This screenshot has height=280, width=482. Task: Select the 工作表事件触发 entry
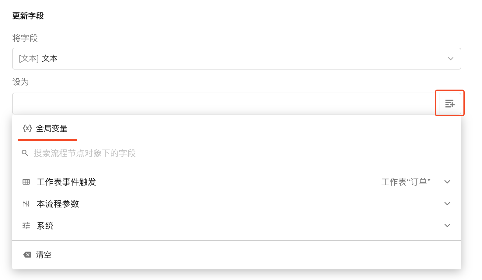point(66,182)
